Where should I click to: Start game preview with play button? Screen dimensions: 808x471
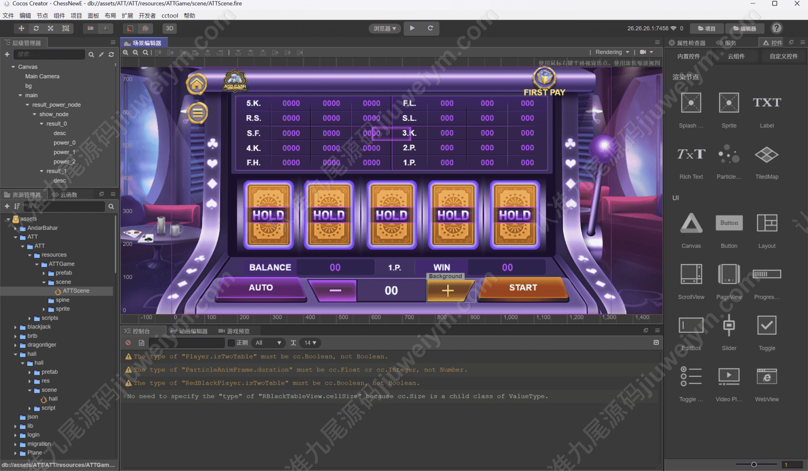(412, 28)
